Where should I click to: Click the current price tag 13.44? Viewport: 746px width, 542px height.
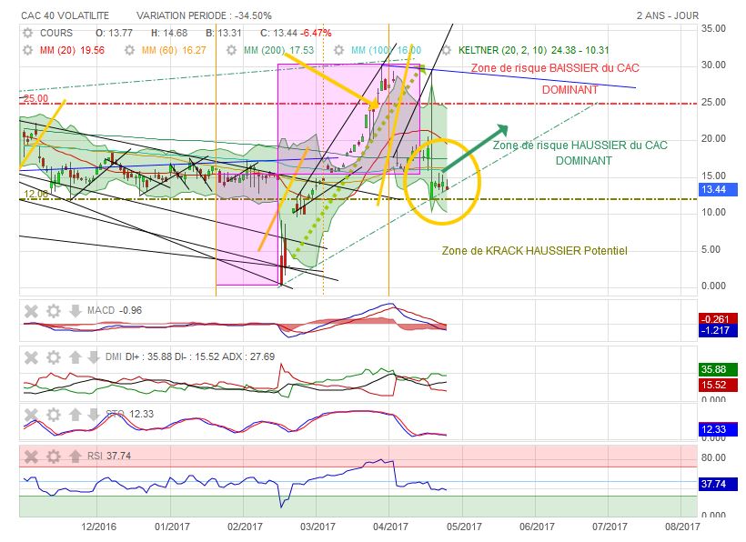click(x=719, y=190)
